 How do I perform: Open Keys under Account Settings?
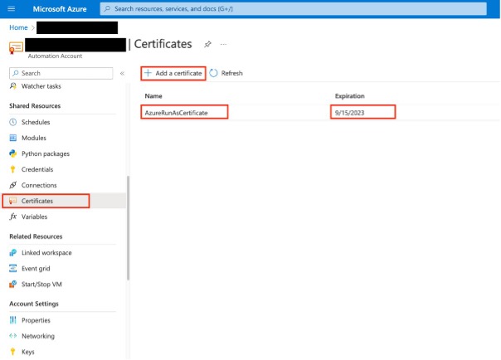tap(28, 352)
